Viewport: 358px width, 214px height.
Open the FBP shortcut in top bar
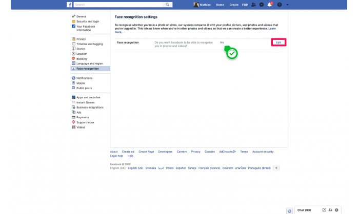(245, 5)
